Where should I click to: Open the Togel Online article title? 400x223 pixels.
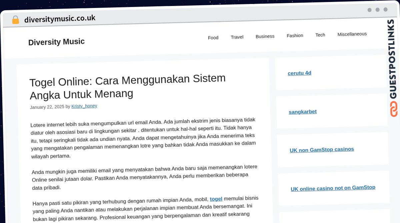coord(128,87)
